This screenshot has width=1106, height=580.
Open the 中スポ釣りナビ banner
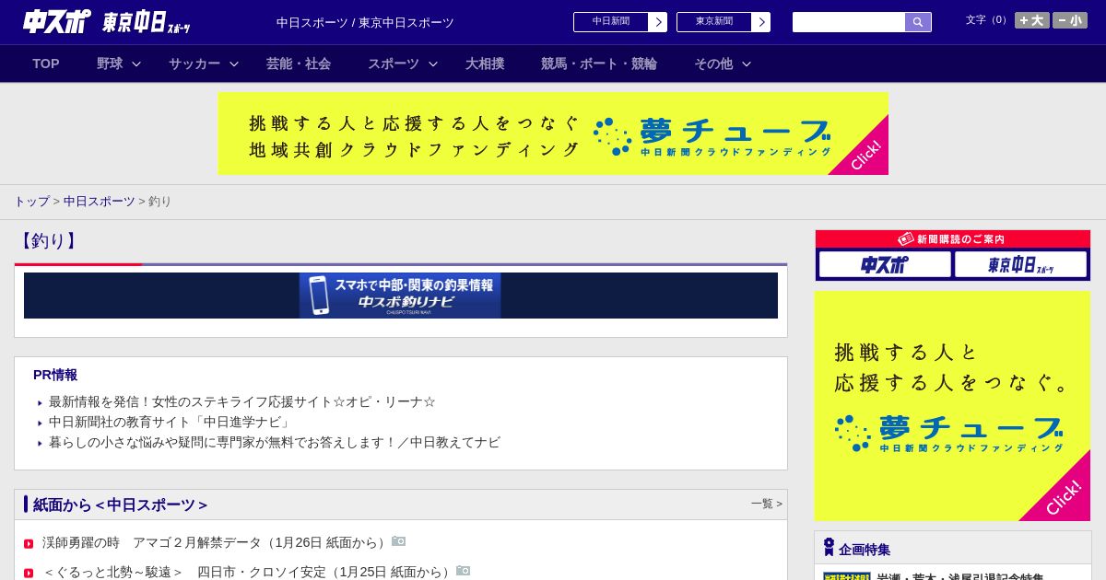tap(400, 296)
